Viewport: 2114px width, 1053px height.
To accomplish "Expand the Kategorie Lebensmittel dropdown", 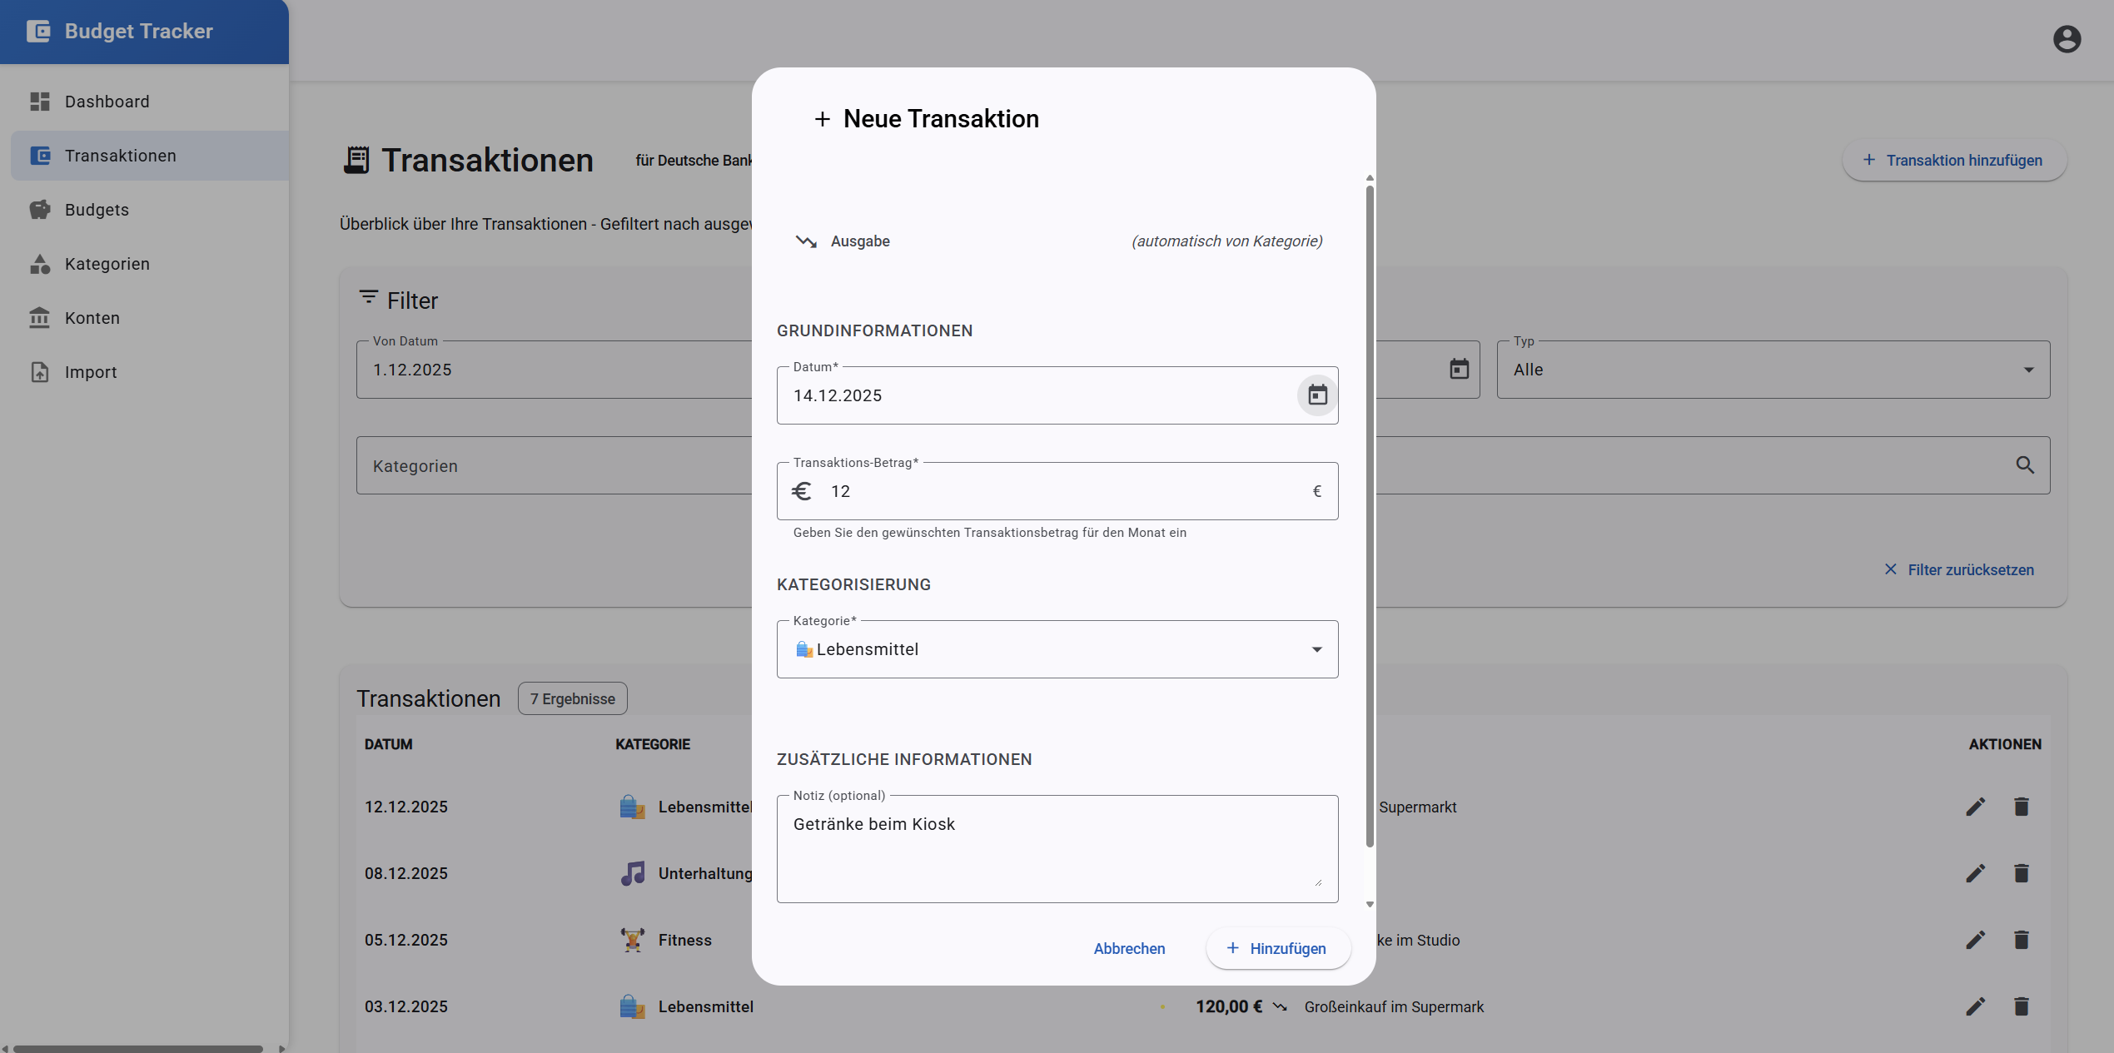I will pyautogui.click(x=1057, y=649).
